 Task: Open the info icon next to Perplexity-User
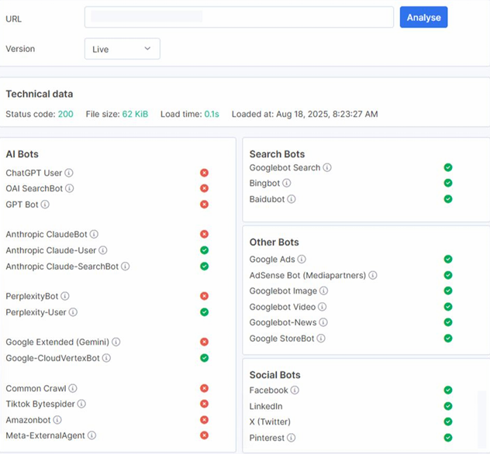(73, 312)
